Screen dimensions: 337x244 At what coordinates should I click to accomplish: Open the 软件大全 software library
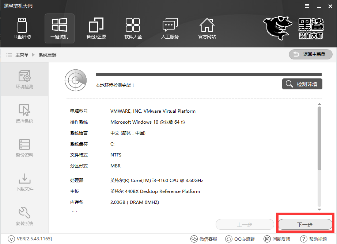point(133,28)
